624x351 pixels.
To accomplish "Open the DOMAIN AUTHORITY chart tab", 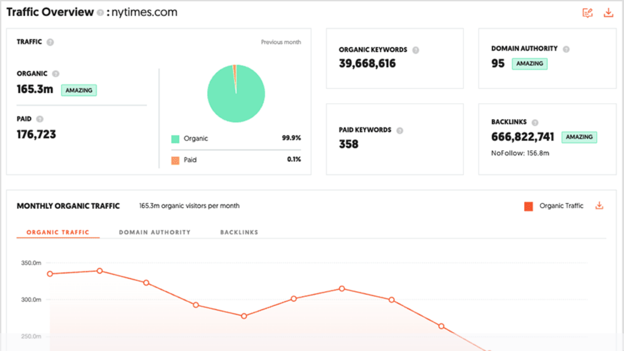I will click(155, 233).
